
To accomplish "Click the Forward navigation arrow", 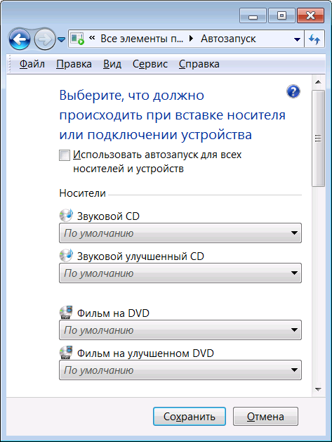I will pyautogui.click(x=44, y=39).
